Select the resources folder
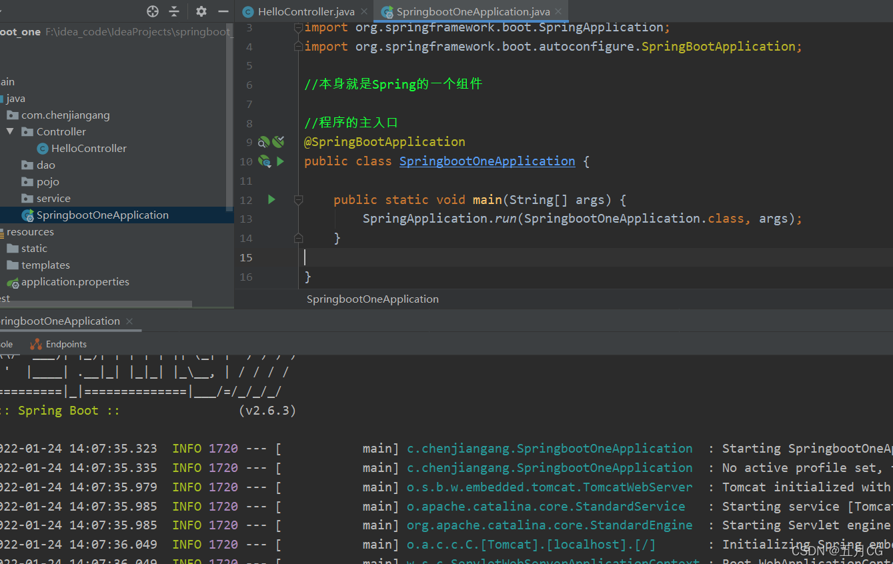This screenshot has width=893, height=564. coord(30,232)
